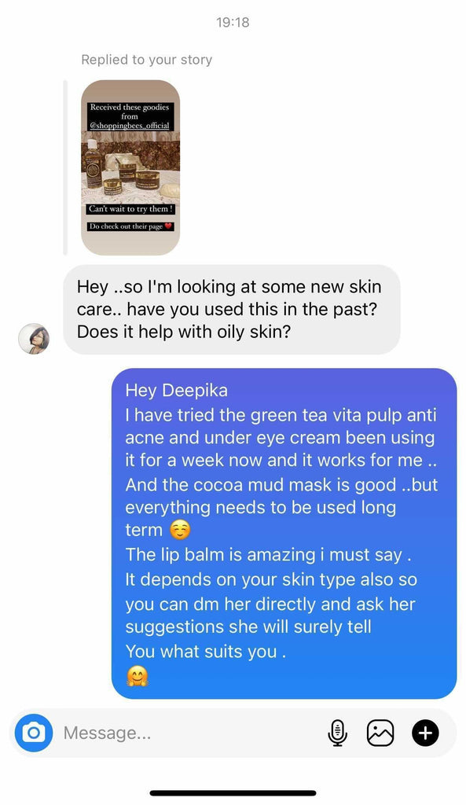The height and width of the screenshot is (805, 466).
Task: Tap the home indicator bar at bottom
Action: click(233, 792)
